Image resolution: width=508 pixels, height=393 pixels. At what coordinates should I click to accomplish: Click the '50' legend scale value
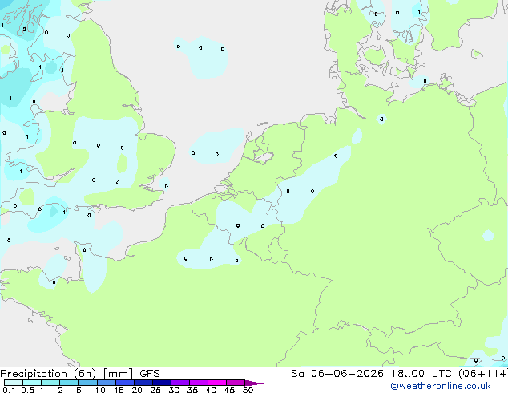click(x=248, y=390)
